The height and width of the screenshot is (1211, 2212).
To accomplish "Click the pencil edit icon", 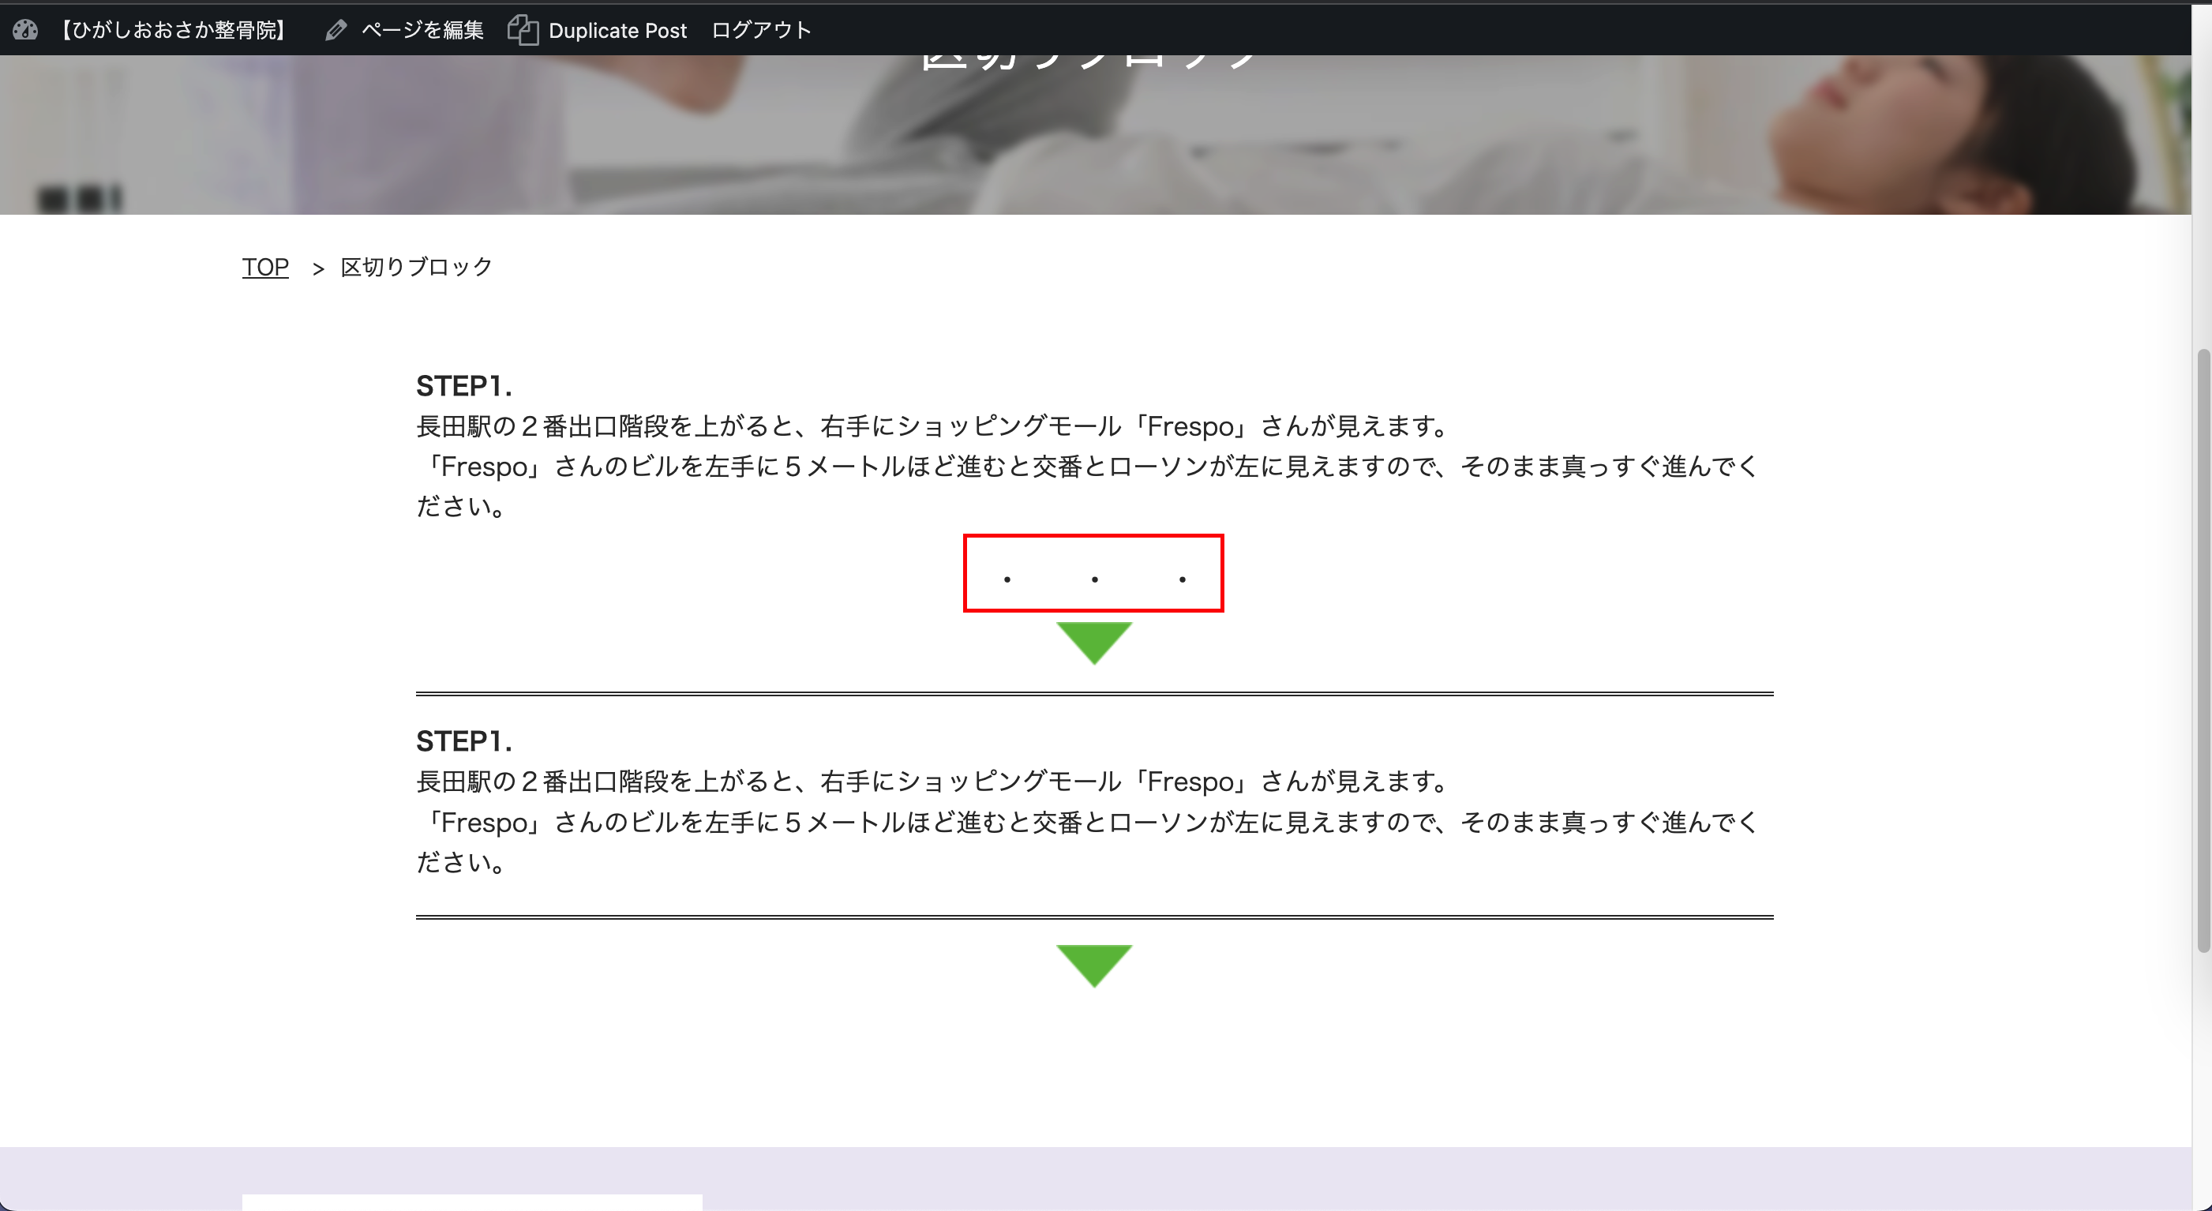I will coord(336,30).
